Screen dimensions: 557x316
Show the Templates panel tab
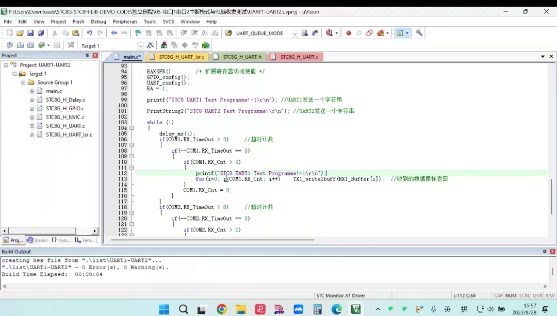85,240
